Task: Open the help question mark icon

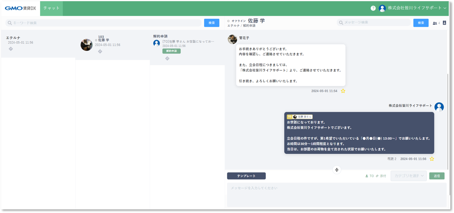Action: tap(373, 8)
